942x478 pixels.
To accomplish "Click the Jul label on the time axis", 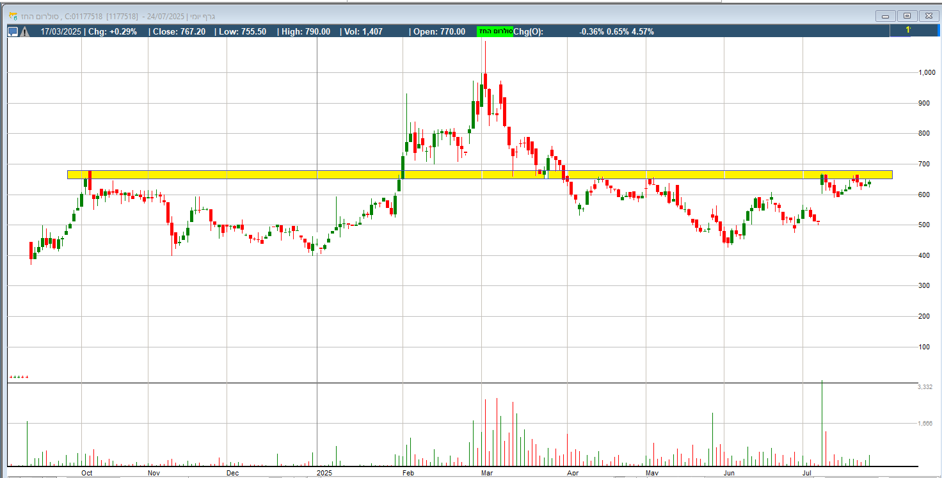I will [808, 473].
